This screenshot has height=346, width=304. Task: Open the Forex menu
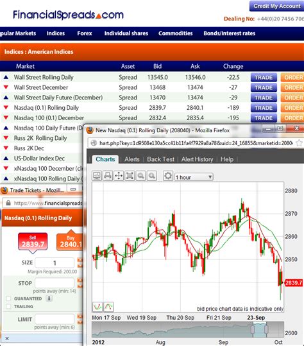click(85, 33)
